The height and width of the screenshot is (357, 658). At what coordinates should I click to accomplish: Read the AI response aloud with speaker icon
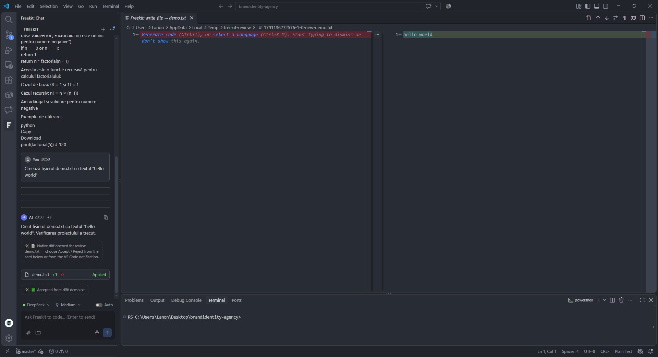(49, 217)
